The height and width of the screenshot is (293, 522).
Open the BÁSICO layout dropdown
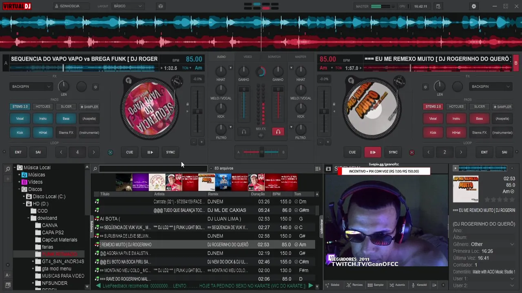pyautogui.click(x=128, y=6)
